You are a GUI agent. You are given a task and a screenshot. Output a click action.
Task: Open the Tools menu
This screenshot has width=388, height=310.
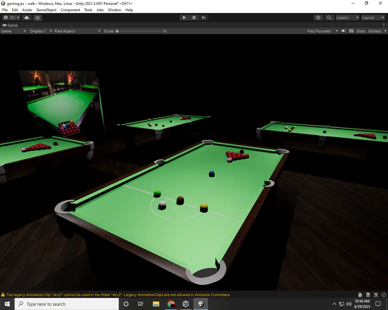click(88, 10)
